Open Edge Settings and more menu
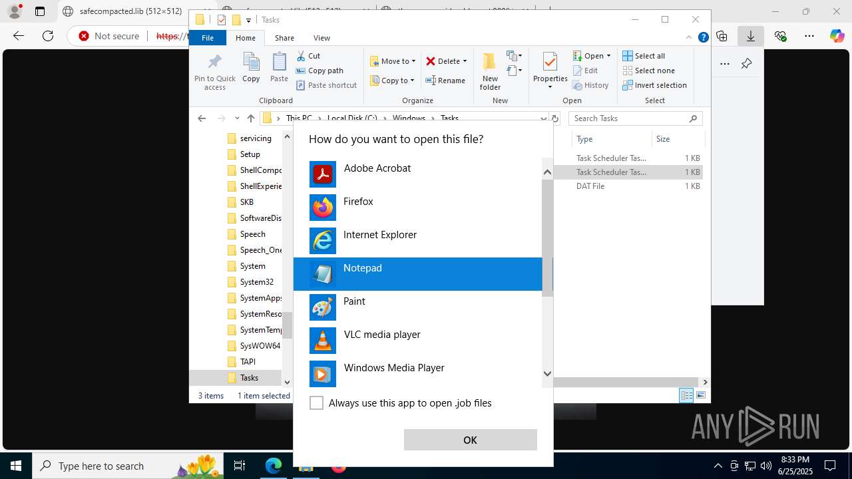The height and width of the screenshot is (479, 852). pos(809,36)
